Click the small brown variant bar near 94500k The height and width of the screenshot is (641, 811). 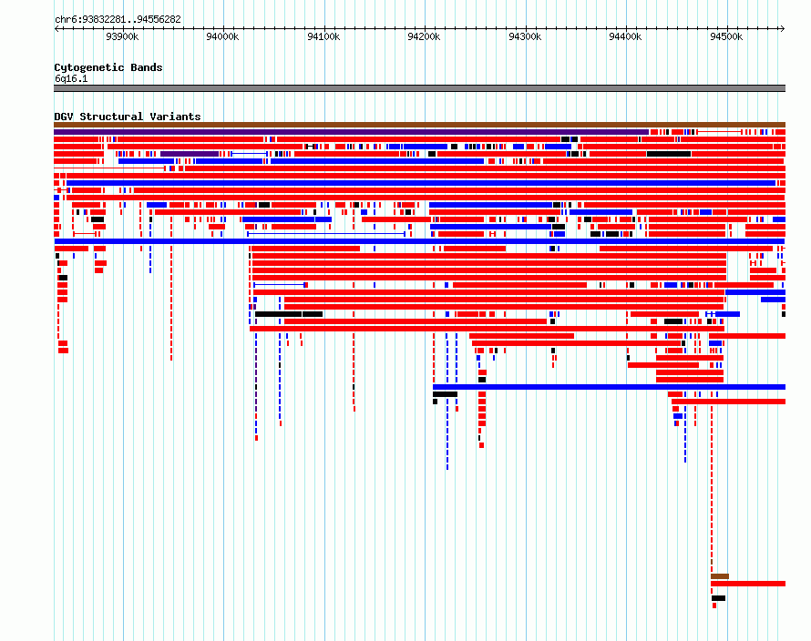pyautogui.click(x=720, y=576)
